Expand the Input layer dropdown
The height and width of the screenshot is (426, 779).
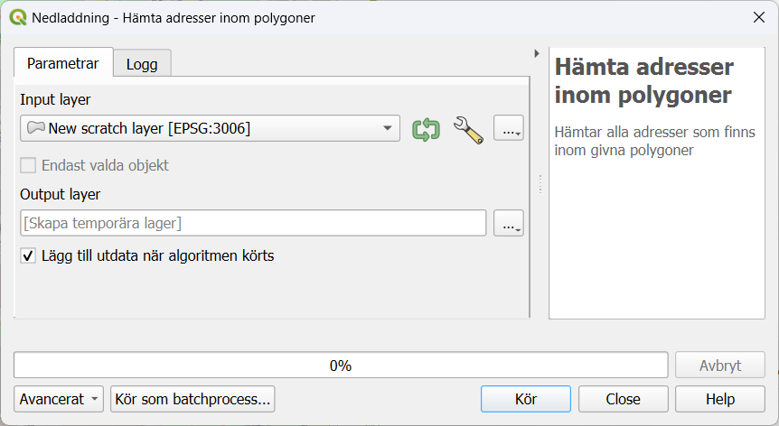[210, 128]
